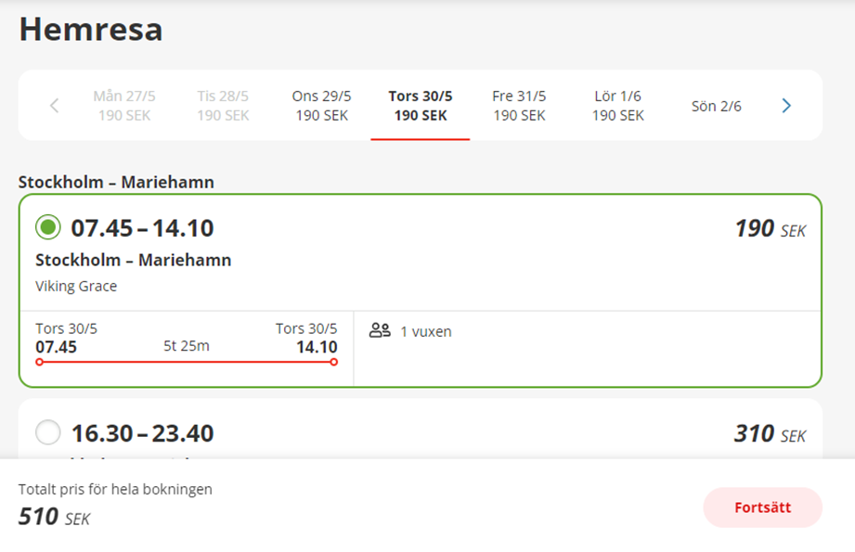855x552 pixels.
Task: Select the 07.45–14.10 departure radio button
Action: (x=48, y=227)
